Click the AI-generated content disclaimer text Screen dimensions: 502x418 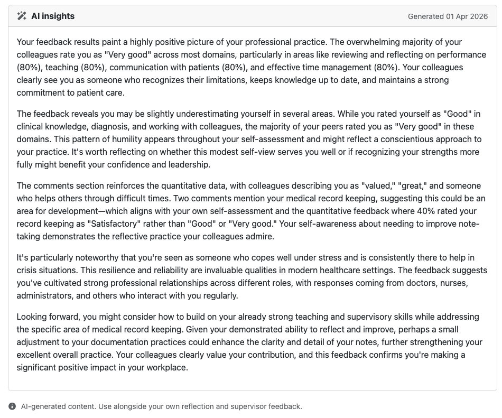point(161,406)
